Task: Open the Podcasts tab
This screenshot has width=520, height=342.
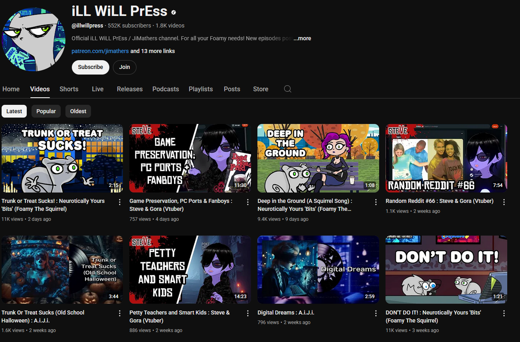Action: (x=166, y=89)
